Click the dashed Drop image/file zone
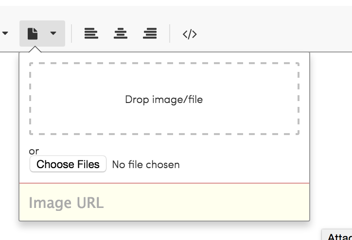The image size is (352, 240). [164, 99]
